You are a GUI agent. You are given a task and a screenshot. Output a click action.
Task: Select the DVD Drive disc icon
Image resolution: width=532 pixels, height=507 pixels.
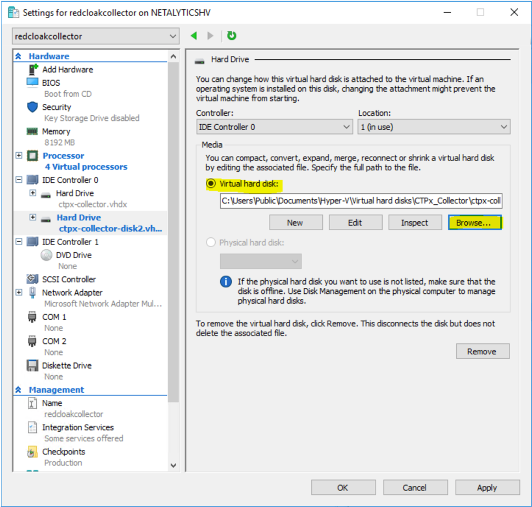pos(47,255)
